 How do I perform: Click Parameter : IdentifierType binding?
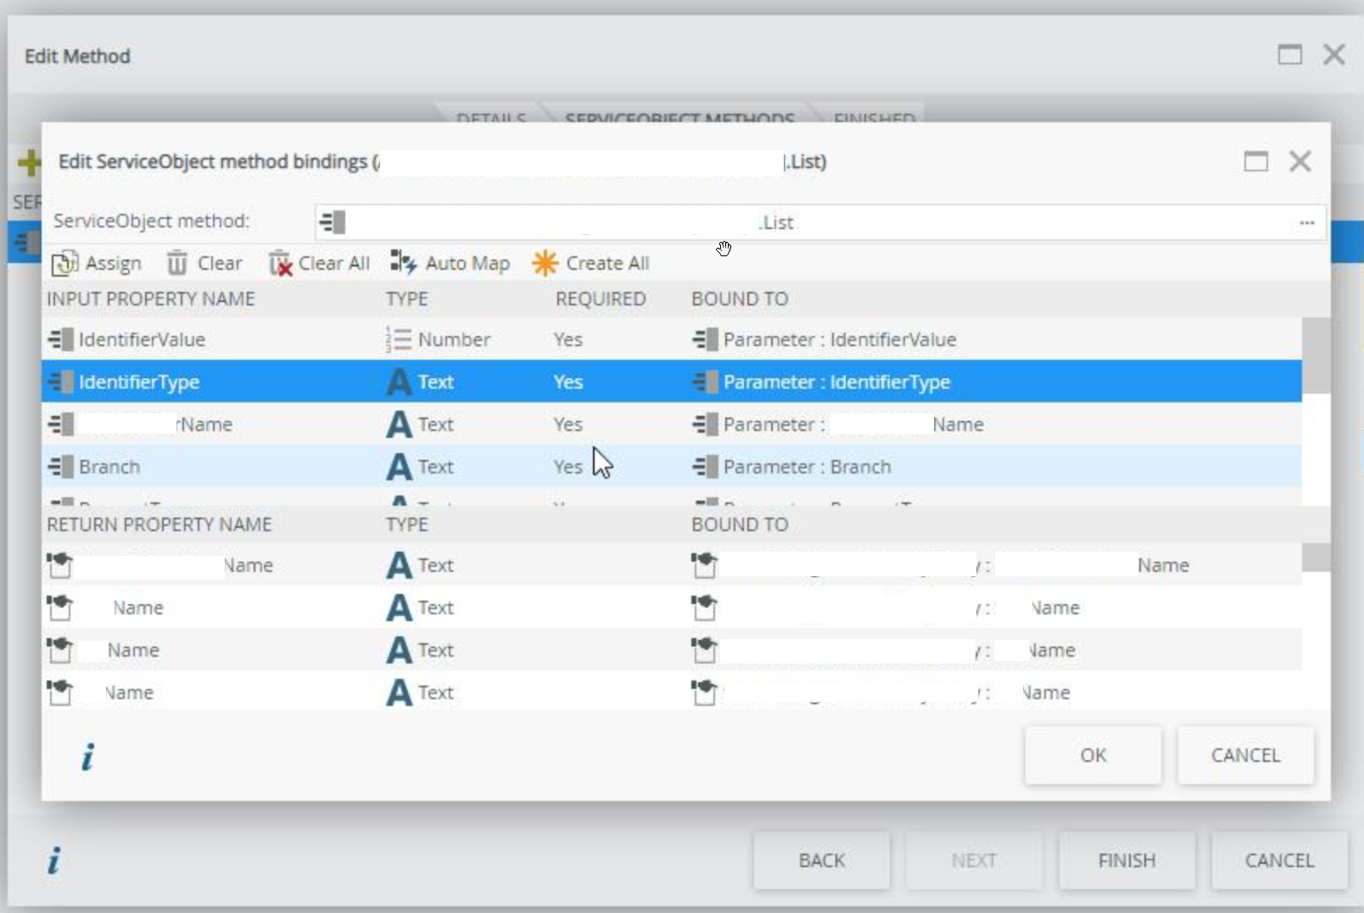(836, 382)
